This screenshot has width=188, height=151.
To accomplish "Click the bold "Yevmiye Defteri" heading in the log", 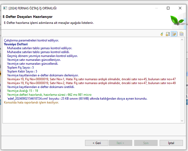I will pyautogui.click(x=16, y=44).
